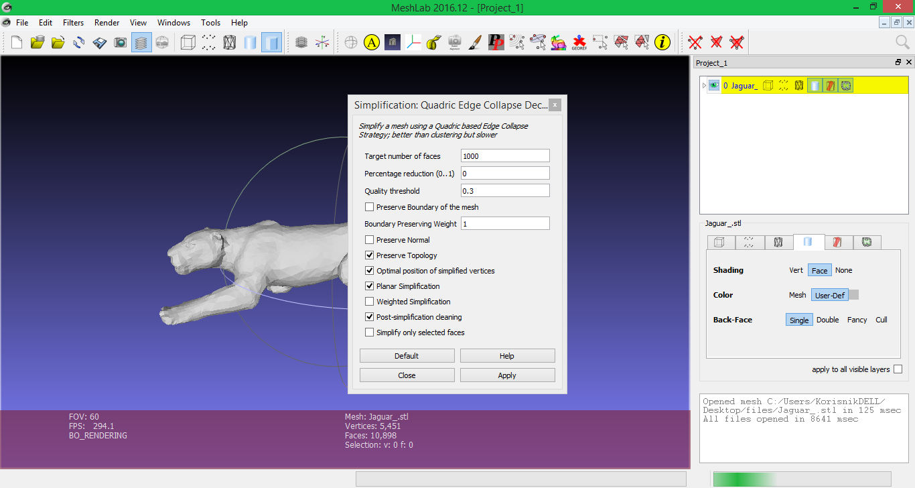The width and height of the screenshot is (915, 488).
Task: Click the New Empty Project toolbar icon
Action: (17, 43)
